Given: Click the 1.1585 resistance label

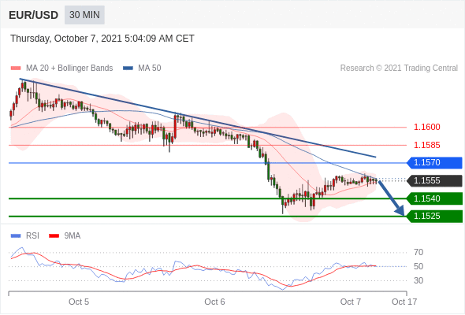Looking at the screenshot, I should [x=426, y=145].
